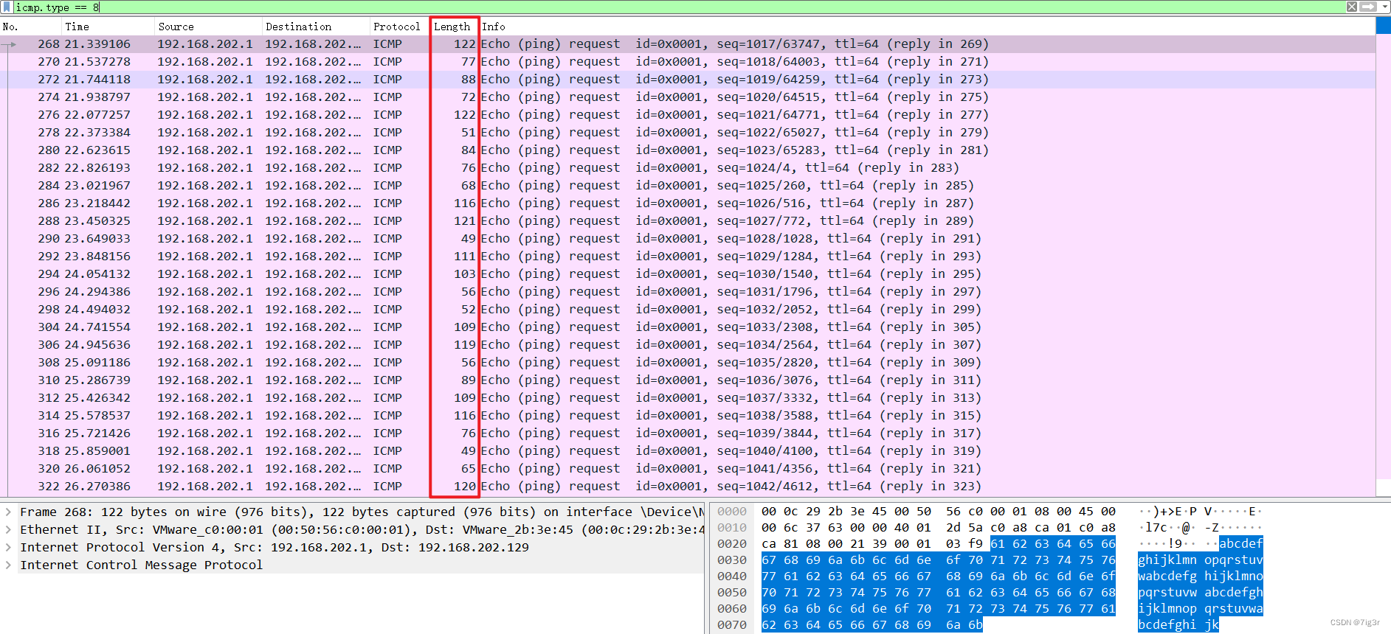Expand the Internet Control Message Protocol node
The image size is (1391, 634).
click(8, 565)
